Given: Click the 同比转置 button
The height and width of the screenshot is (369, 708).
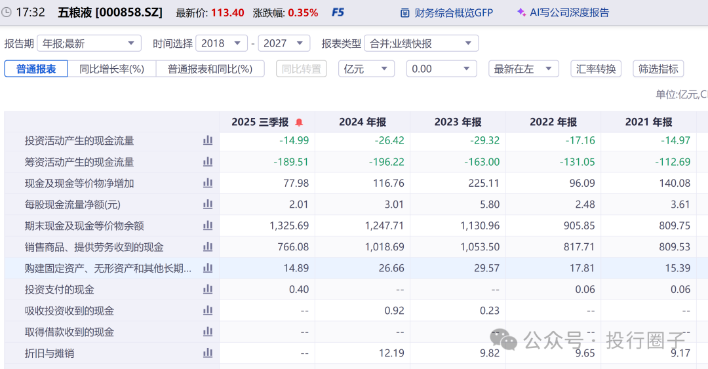Looking at the screenshot, I should tap(301, 69).
